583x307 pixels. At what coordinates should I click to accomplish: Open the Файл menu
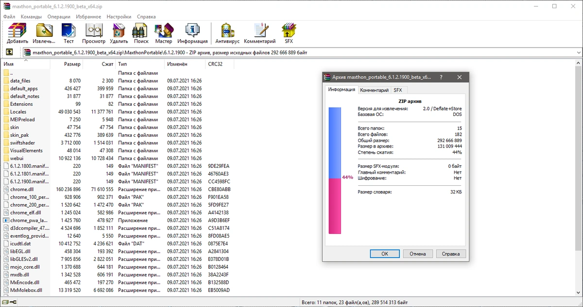click(9, 16)
